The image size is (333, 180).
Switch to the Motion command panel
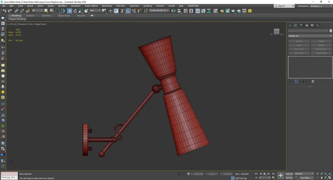307,26
